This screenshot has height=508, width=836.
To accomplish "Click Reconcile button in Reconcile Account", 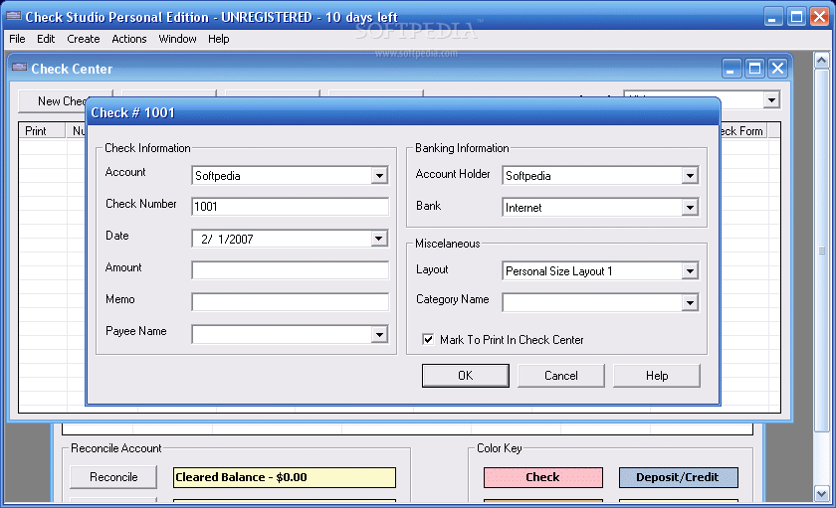I will 113,477.
